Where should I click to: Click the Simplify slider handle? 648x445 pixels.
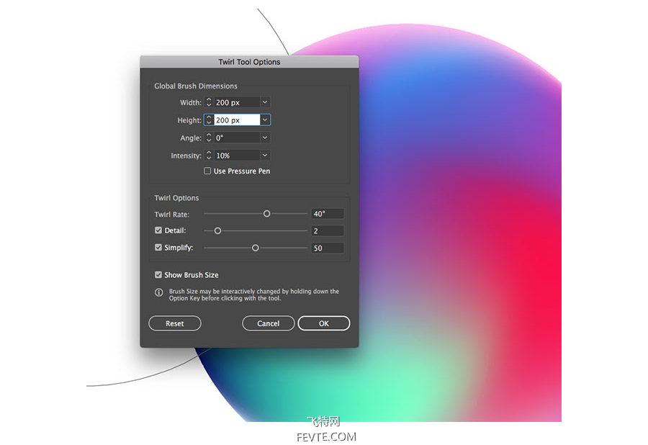coord(256,248)
